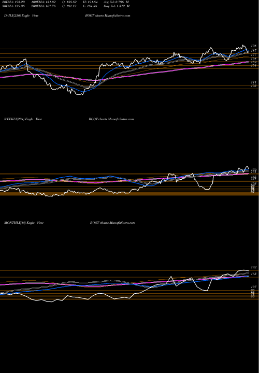
Task: Open BOOT charts MunafaSutra.com on weekly chart
Action: [111, 119]
